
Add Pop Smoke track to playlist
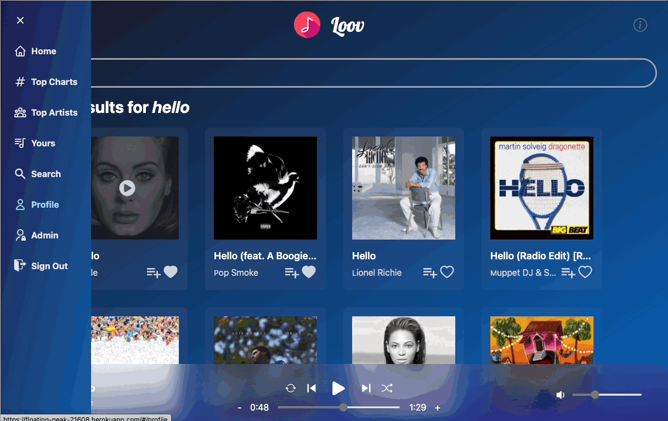pos(292,272)
